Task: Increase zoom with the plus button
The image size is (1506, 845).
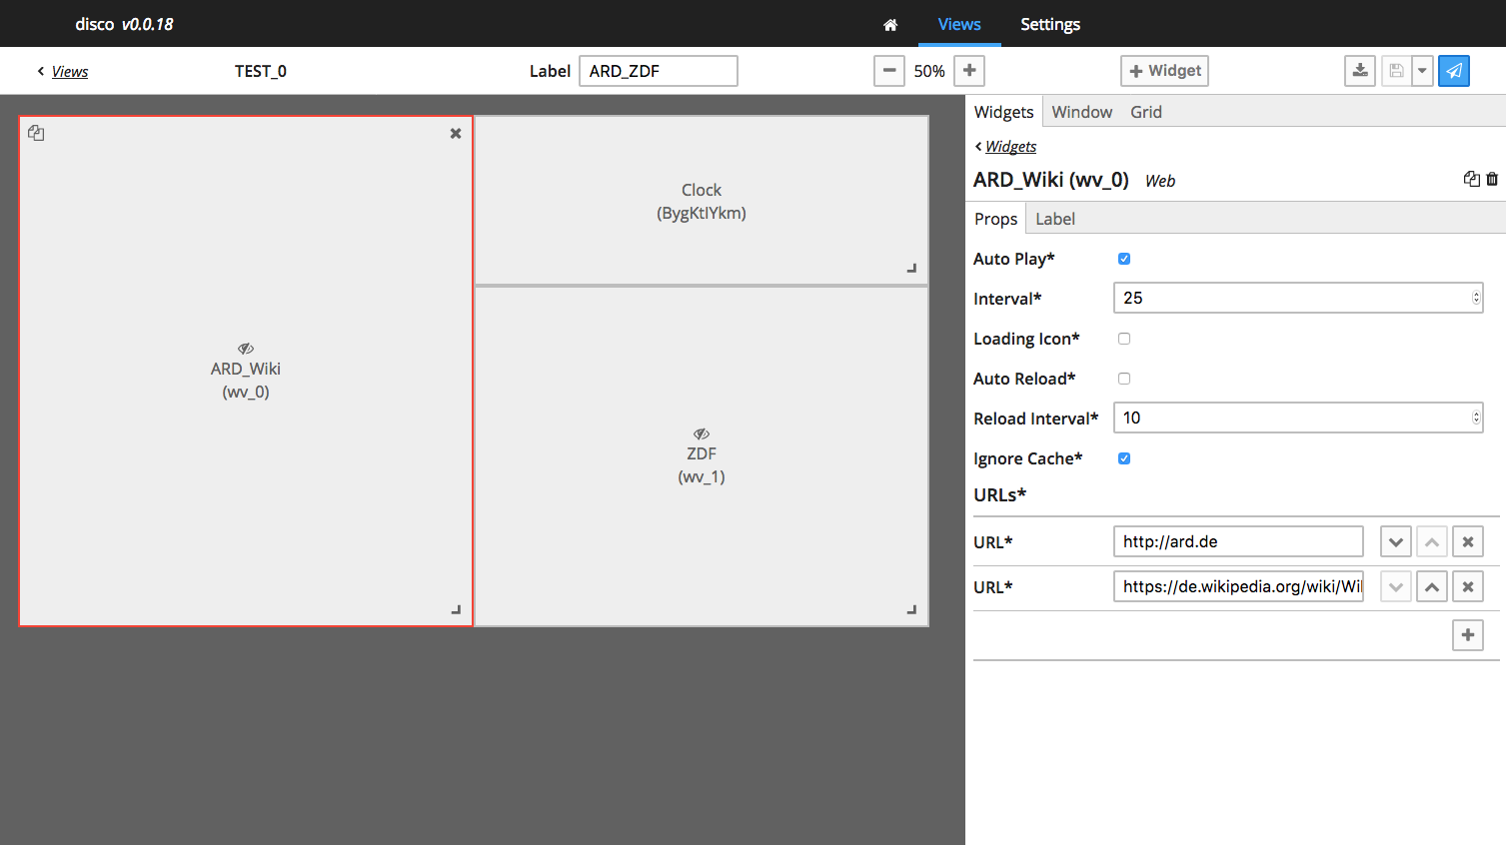Action: (x=969, y=71)
